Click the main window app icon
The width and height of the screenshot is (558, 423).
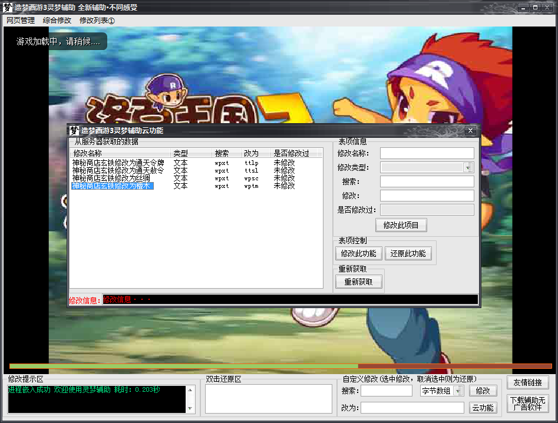tap(8, 7)
